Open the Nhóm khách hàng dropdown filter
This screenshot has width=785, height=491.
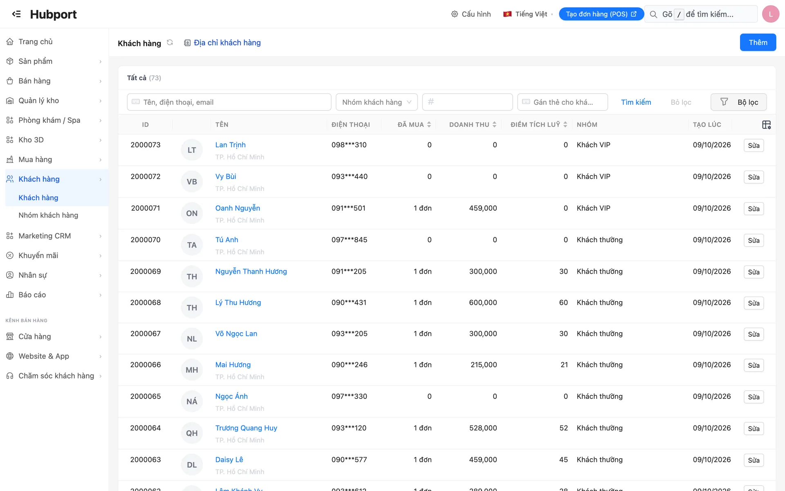(x=377, y=102)
